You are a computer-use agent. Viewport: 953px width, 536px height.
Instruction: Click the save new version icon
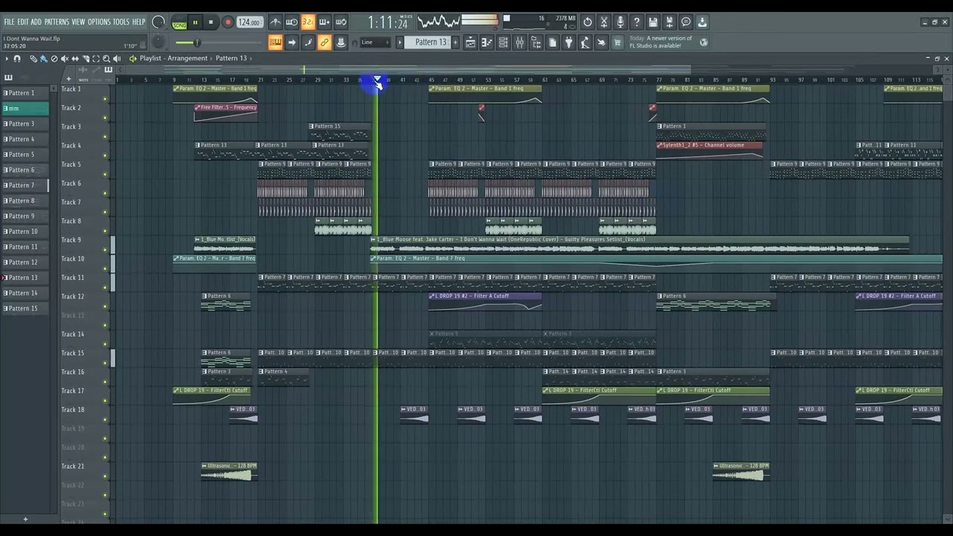[669, 22]
